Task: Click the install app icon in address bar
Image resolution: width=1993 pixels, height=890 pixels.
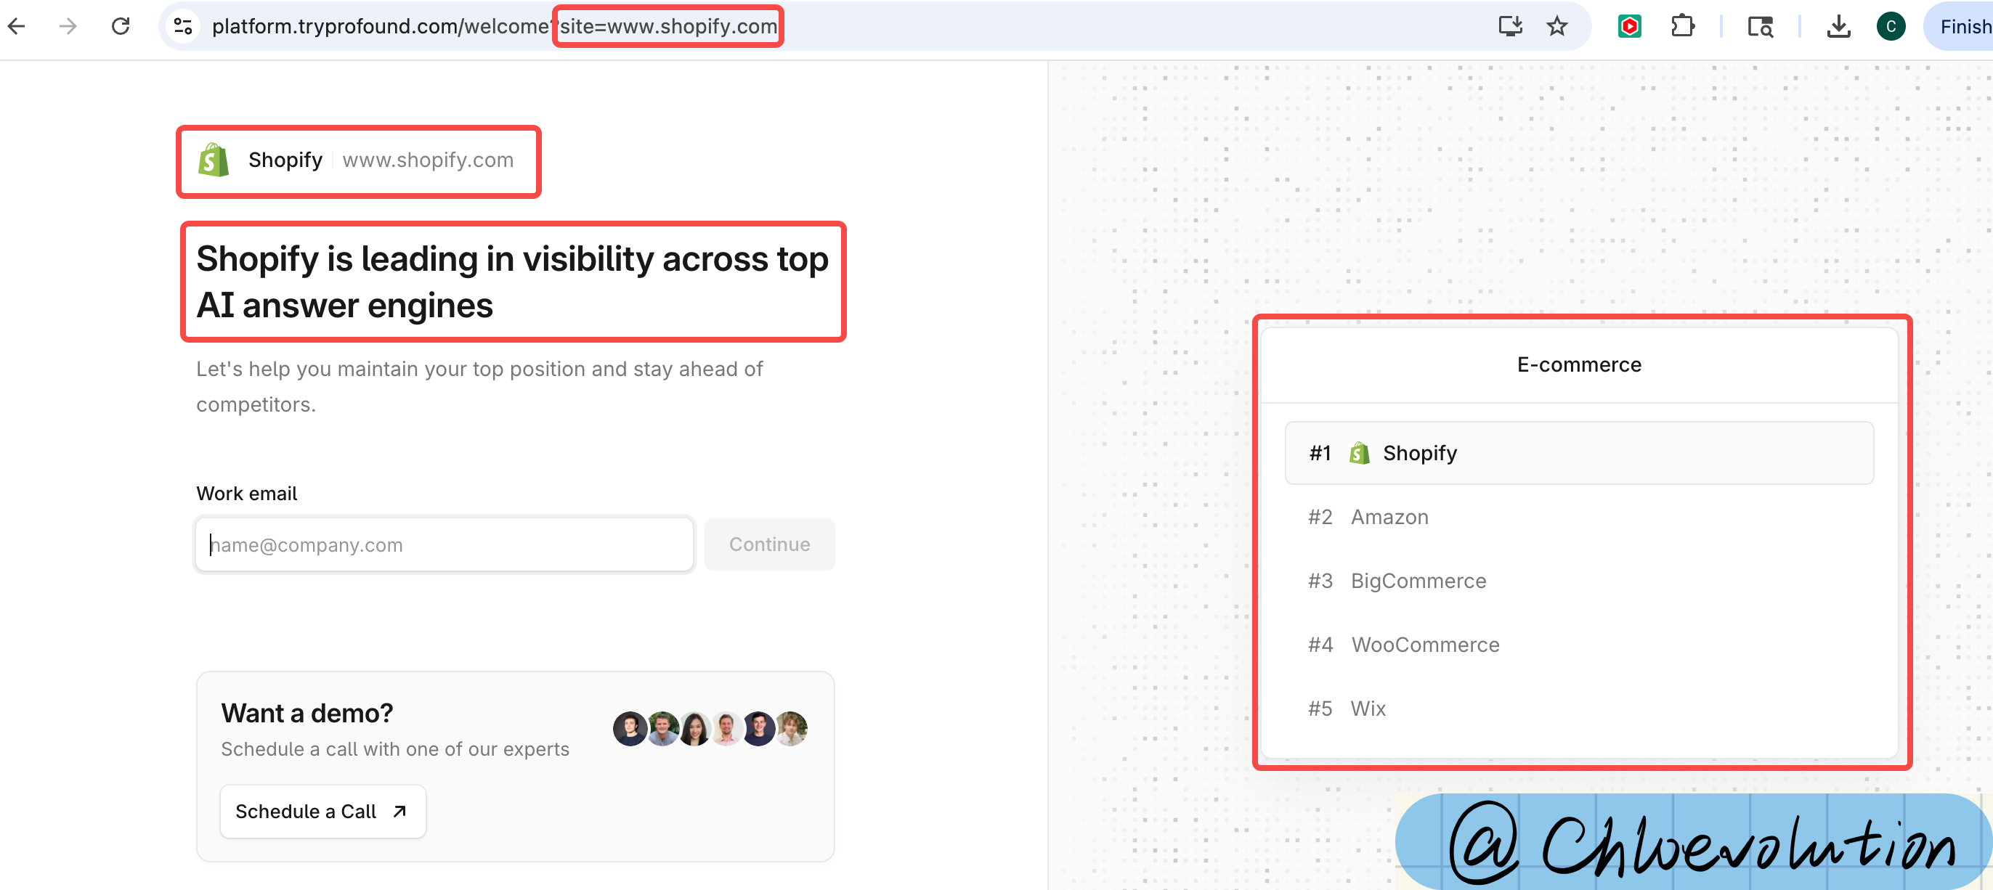Action: coord(1509,26)
